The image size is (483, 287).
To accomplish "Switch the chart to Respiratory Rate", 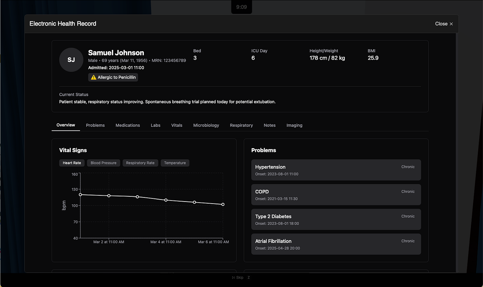I will tap(140, 163).
